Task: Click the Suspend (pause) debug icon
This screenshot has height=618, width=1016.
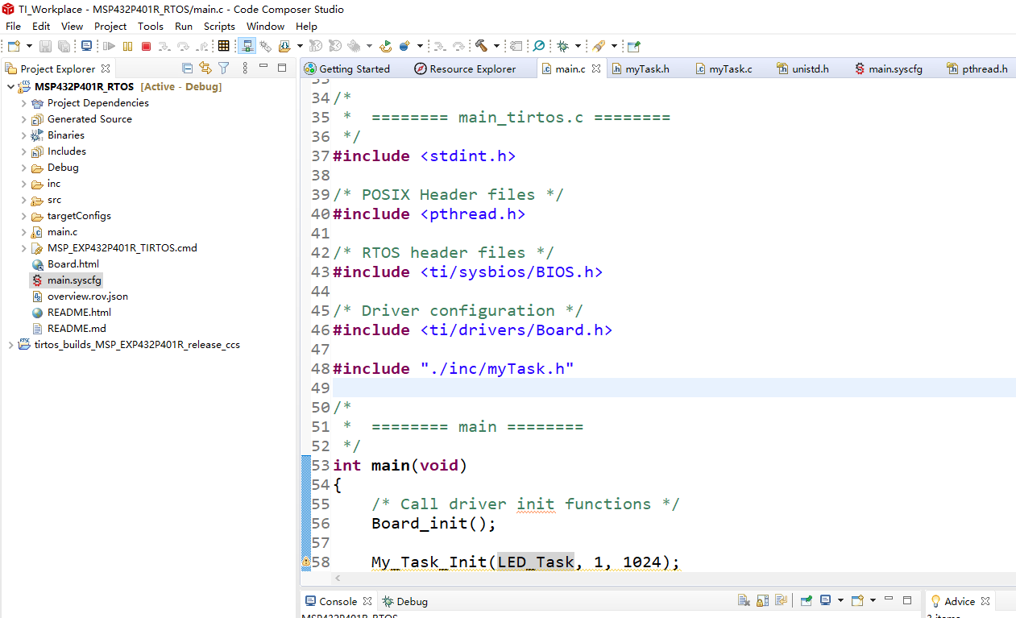Action: pos(127,46)
